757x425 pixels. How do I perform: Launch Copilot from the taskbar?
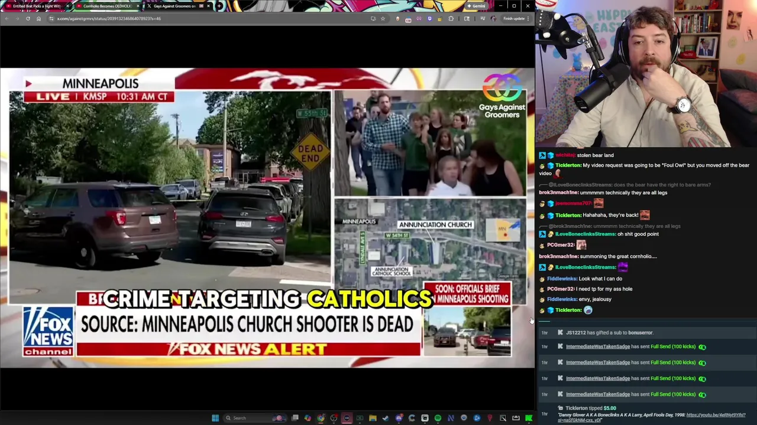(308, 418)
